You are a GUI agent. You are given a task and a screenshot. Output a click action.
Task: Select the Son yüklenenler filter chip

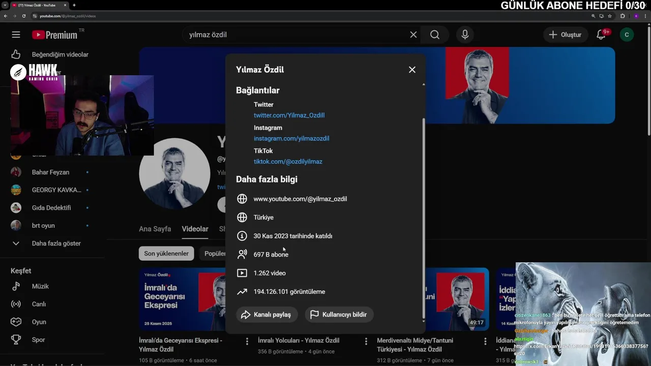coord(166,254)
